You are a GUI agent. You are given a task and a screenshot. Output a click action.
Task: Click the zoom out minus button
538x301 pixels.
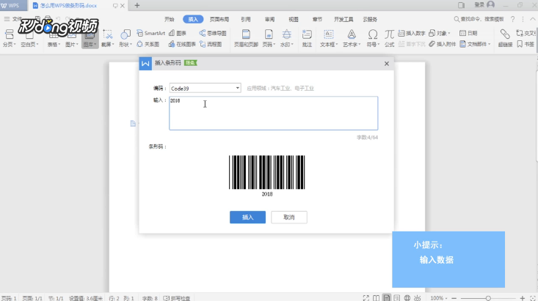coord(454,298)
